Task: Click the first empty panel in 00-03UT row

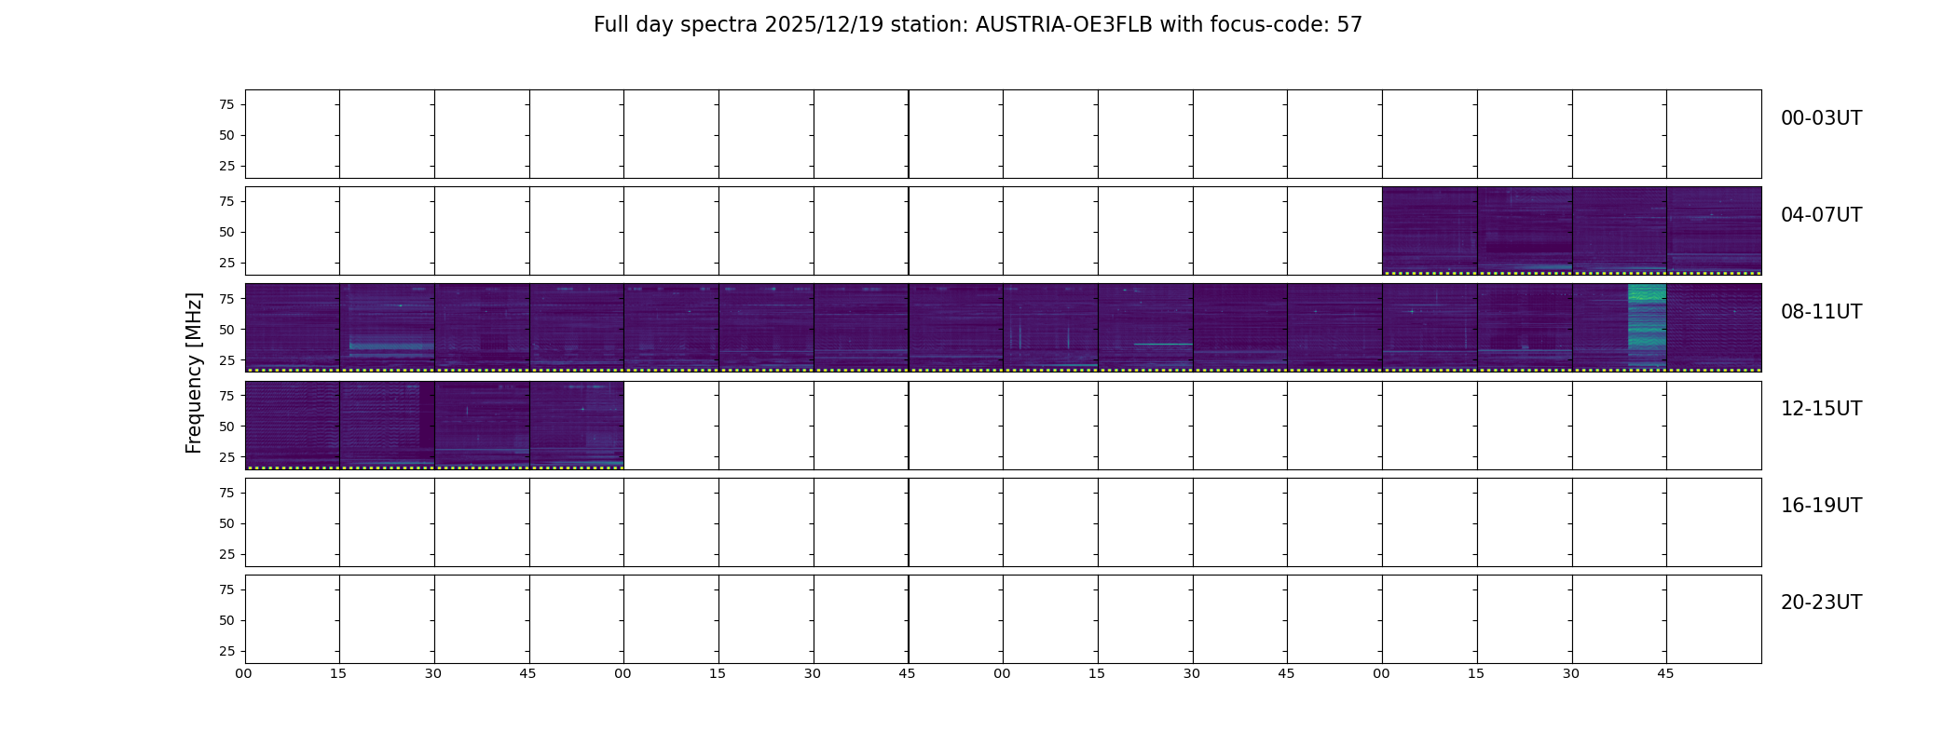Action: tap(292, 134)
